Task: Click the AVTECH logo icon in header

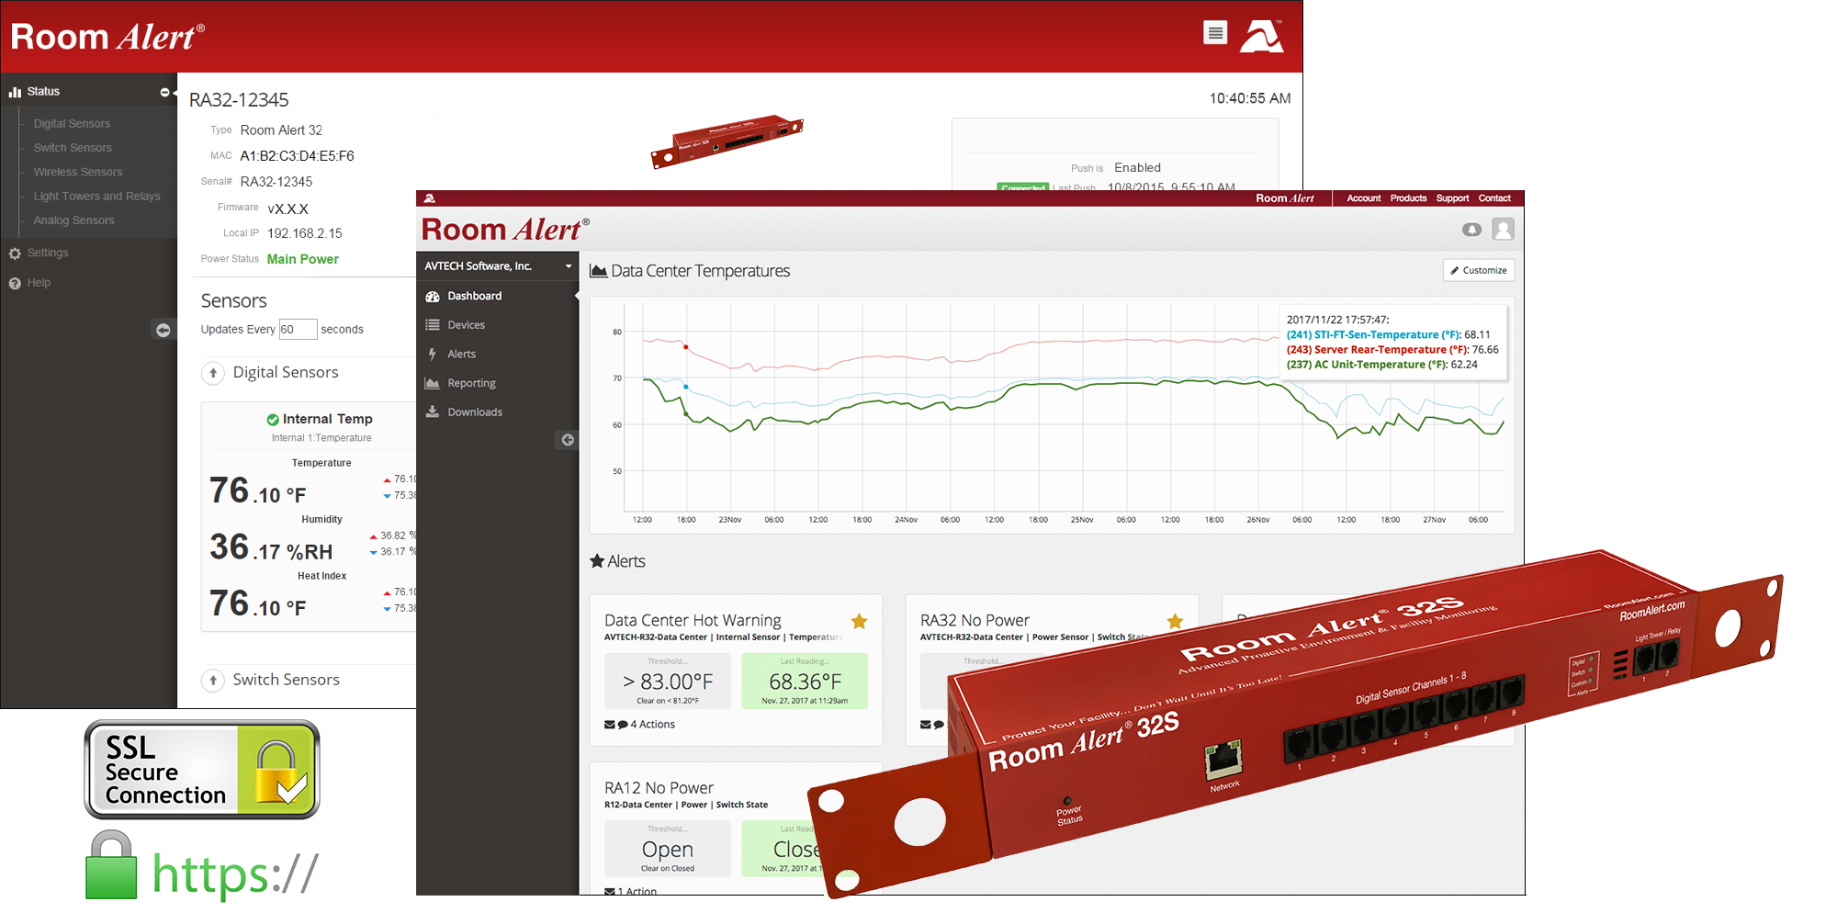Action: click(x=1261, y=36)
